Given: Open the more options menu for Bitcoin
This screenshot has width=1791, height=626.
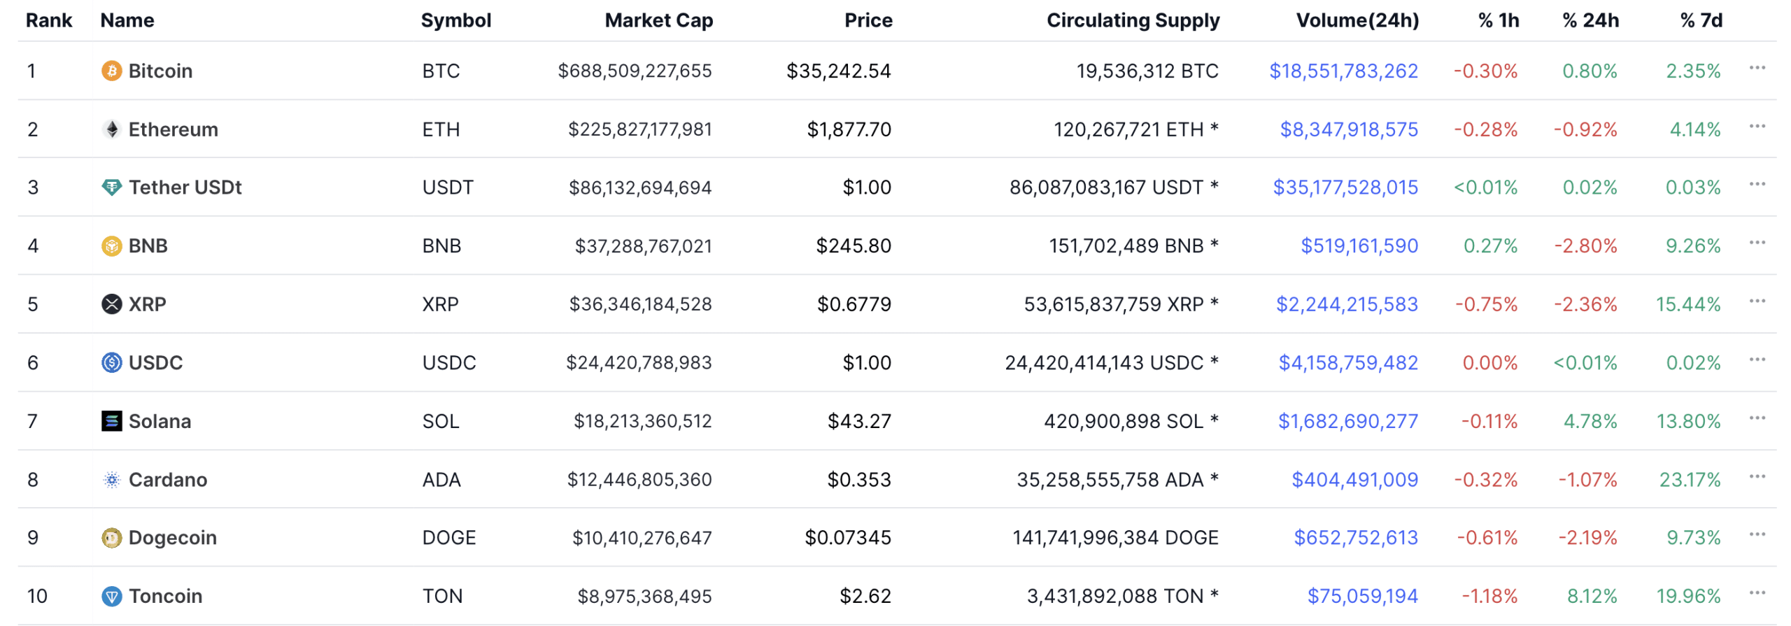Looking at the screenshot, I should (1757, 66).
